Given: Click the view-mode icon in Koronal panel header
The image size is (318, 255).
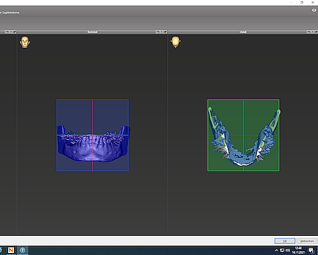Looking at the screenshot, I should pyautogui.click(x=158, y=32).
